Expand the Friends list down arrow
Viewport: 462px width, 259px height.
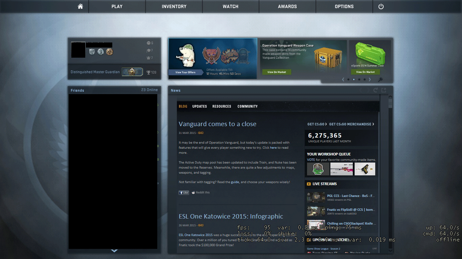[x=114, y=251]
